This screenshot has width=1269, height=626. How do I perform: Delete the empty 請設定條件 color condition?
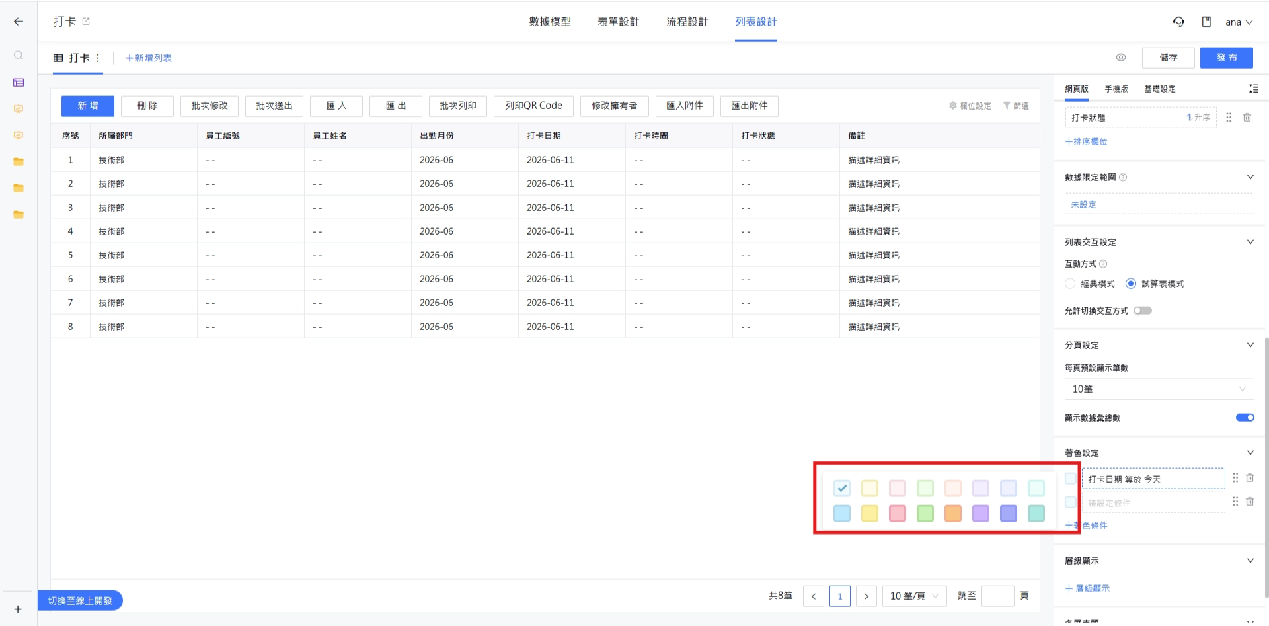tap(1250, 502)
